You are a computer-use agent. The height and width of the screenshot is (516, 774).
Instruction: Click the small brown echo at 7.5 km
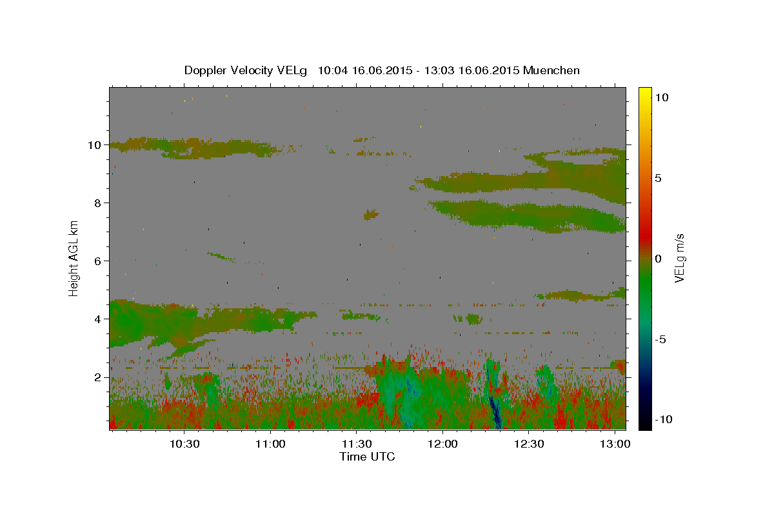370,215
